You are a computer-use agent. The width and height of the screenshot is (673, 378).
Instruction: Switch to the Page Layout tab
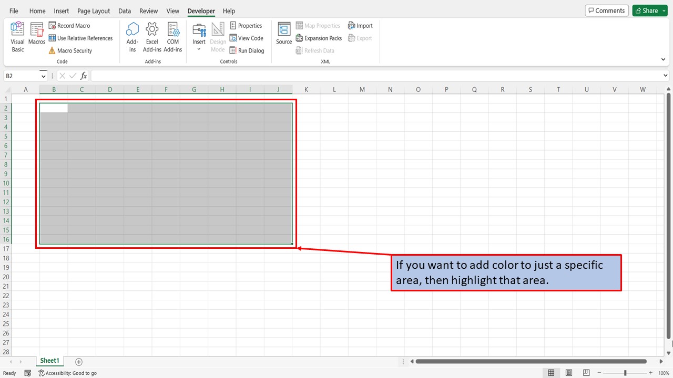[94, 11]
